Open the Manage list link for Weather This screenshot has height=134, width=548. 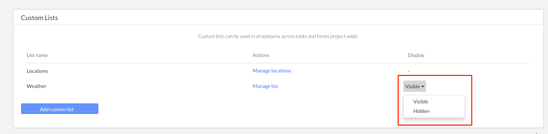point(265,86)
